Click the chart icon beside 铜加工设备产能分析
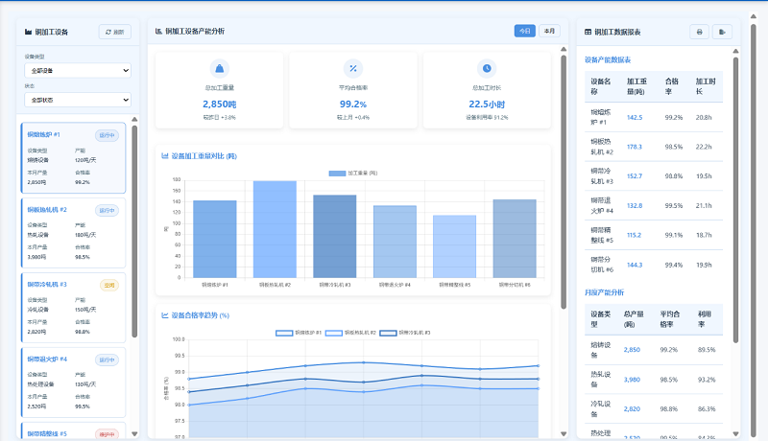Screen dimensions: 768x441 (159, 32)
